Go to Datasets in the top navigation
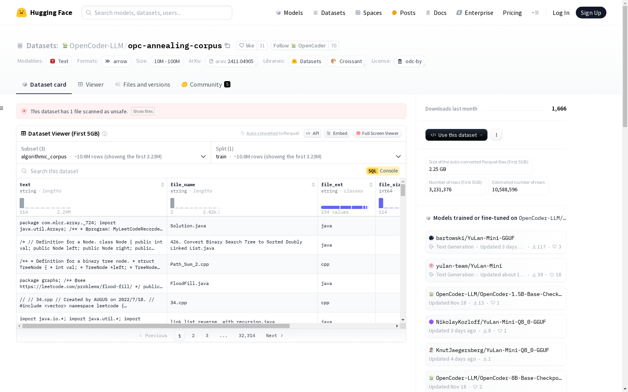 pyautogui.click(x=329, y=13)
